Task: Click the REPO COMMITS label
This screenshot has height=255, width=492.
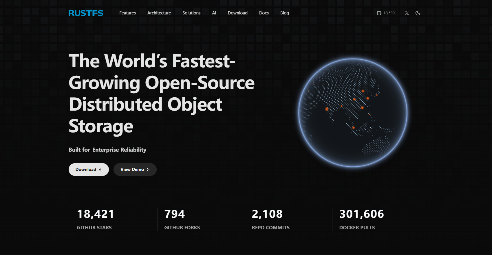Action: click(271, 228)
